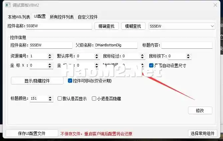Click 控件名称 field in 控件信息 group
The image size is (223, 141).
51,45
